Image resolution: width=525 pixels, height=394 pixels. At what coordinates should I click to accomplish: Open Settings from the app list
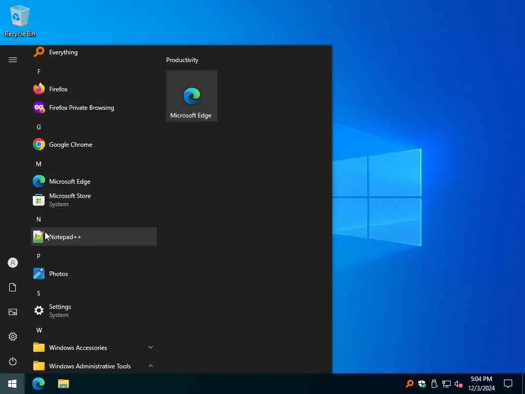pyautogui.click(x=93, y=310)
